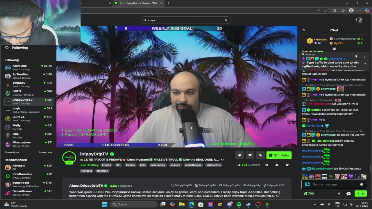Click RyftTV username in chat leaderboard
The height and width of the screenshot is (209, 372).
[x=339, y=43]
